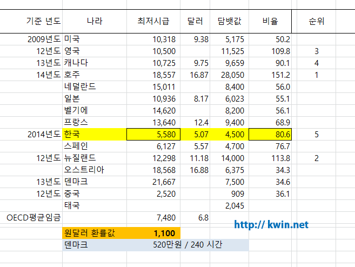Click the OECD average wage value 7,480
The height and width of the screenshot is (267, 355).
153,217
